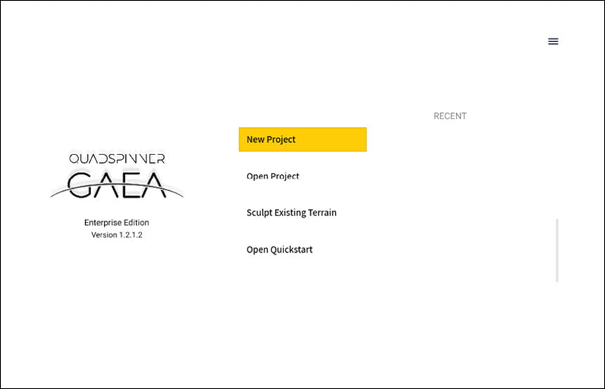Click the RECENT heading text
This screenshot has height=389, width=605.
tap(450, 116)
